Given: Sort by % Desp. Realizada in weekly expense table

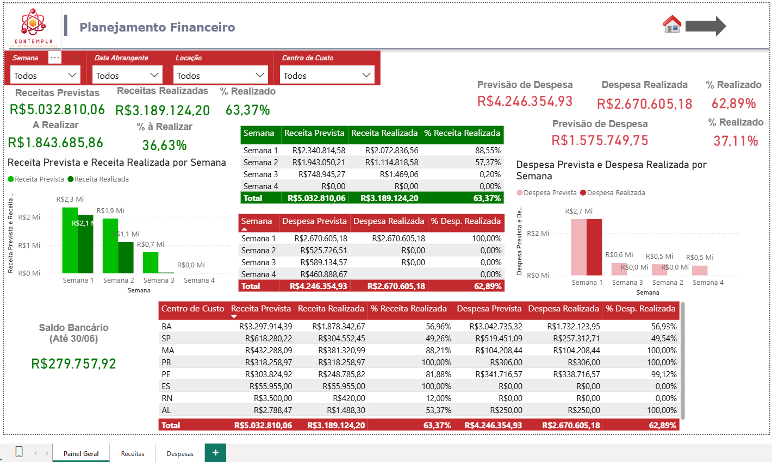Looking at the screenshot, I should [x=466, y=221].
